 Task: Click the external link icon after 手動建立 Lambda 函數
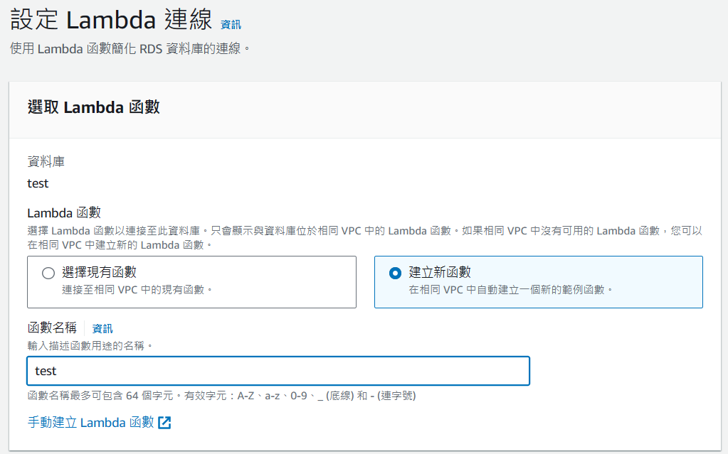coord(164,423)
